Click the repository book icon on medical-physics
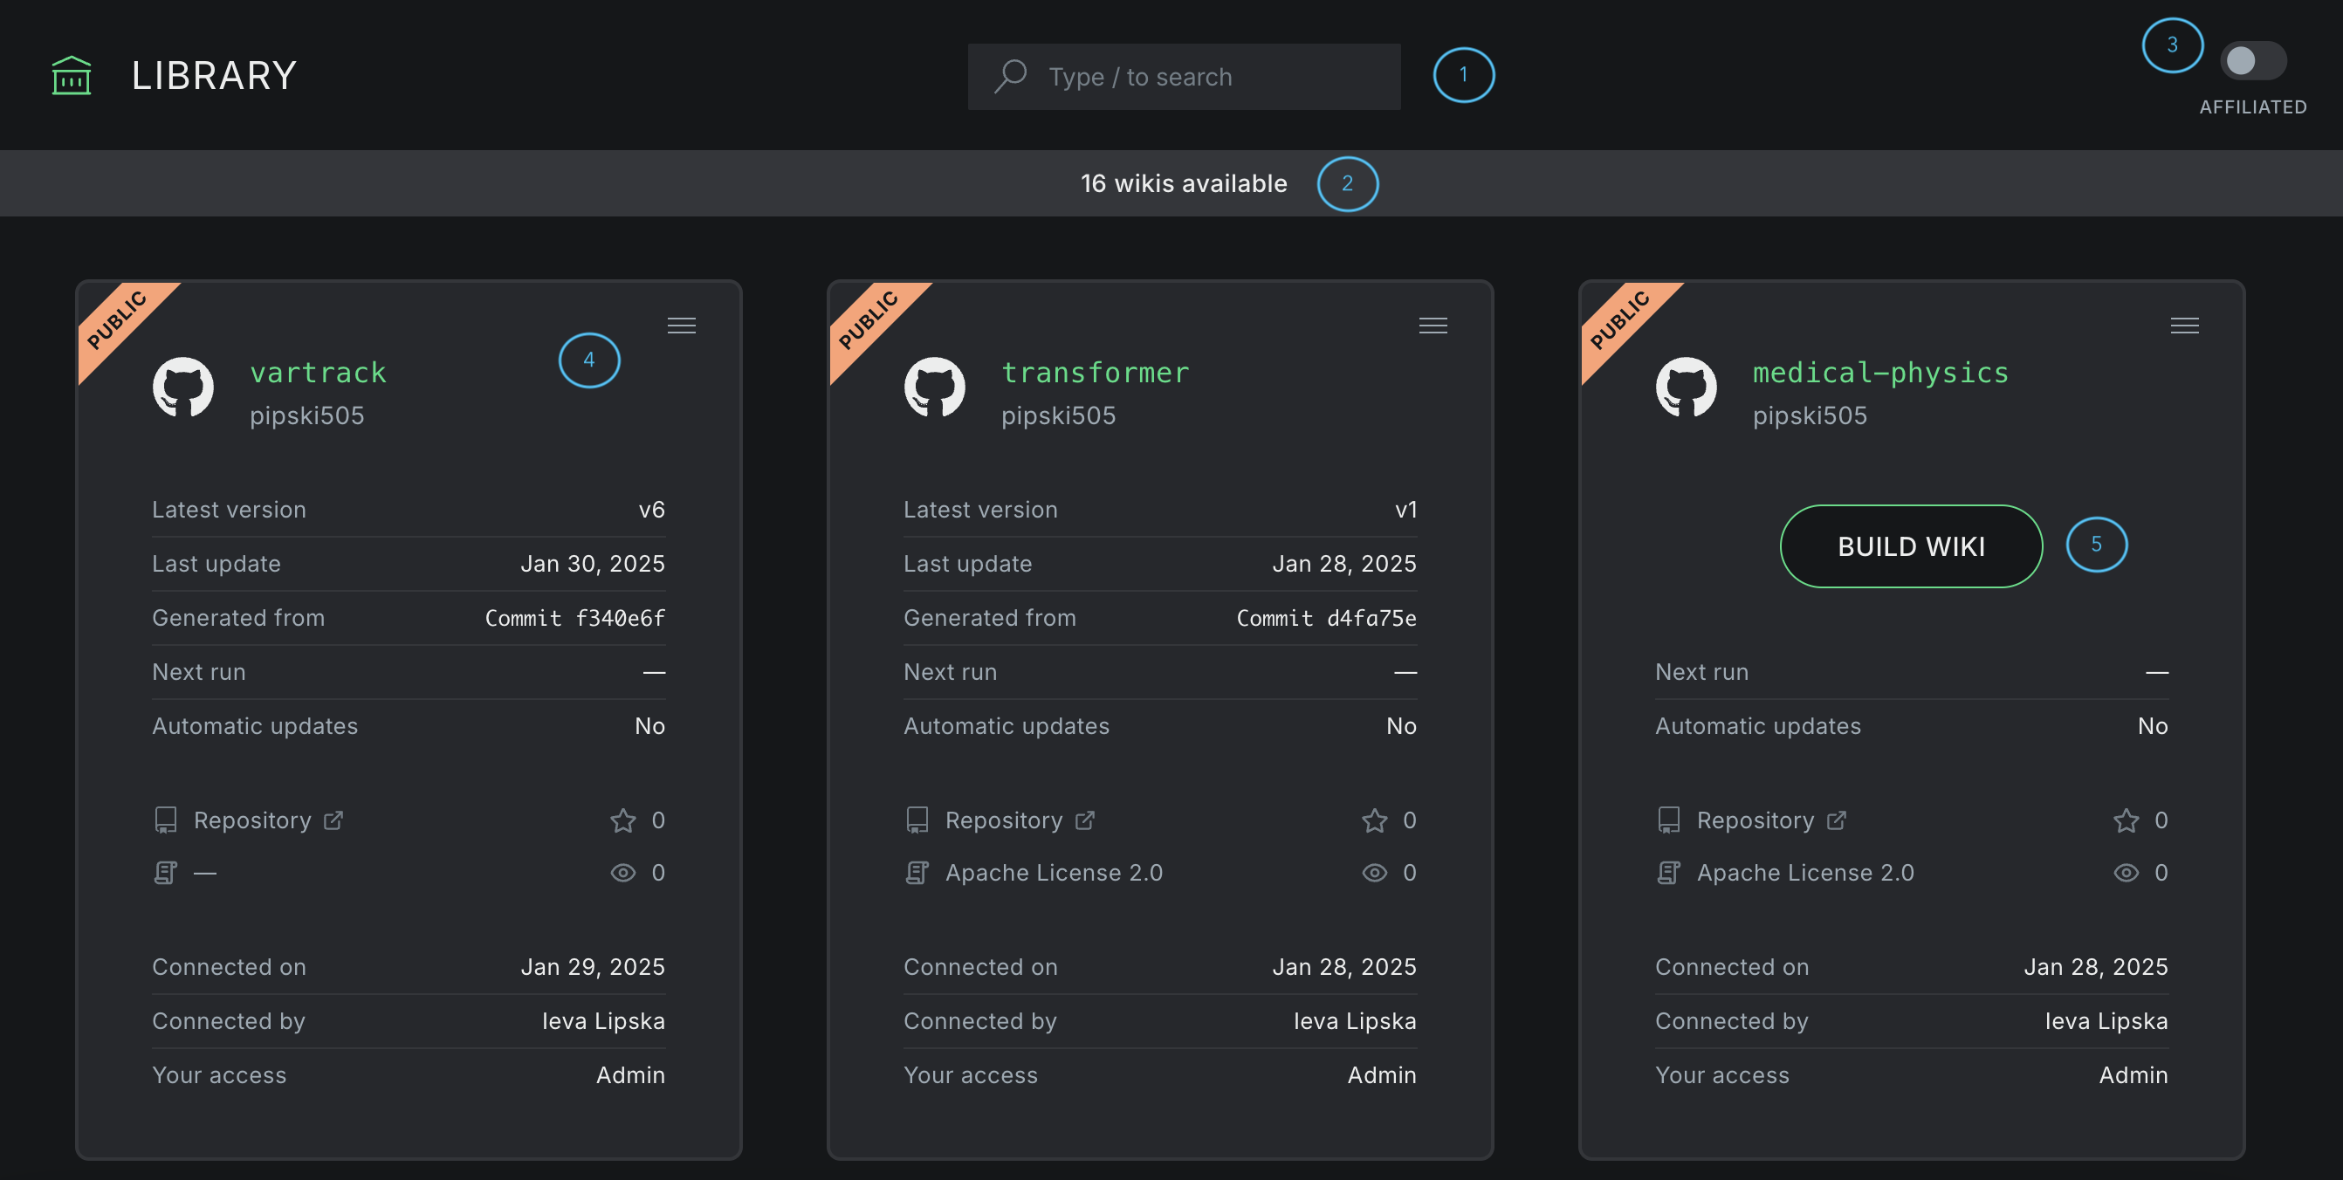 coord(1668,820)
